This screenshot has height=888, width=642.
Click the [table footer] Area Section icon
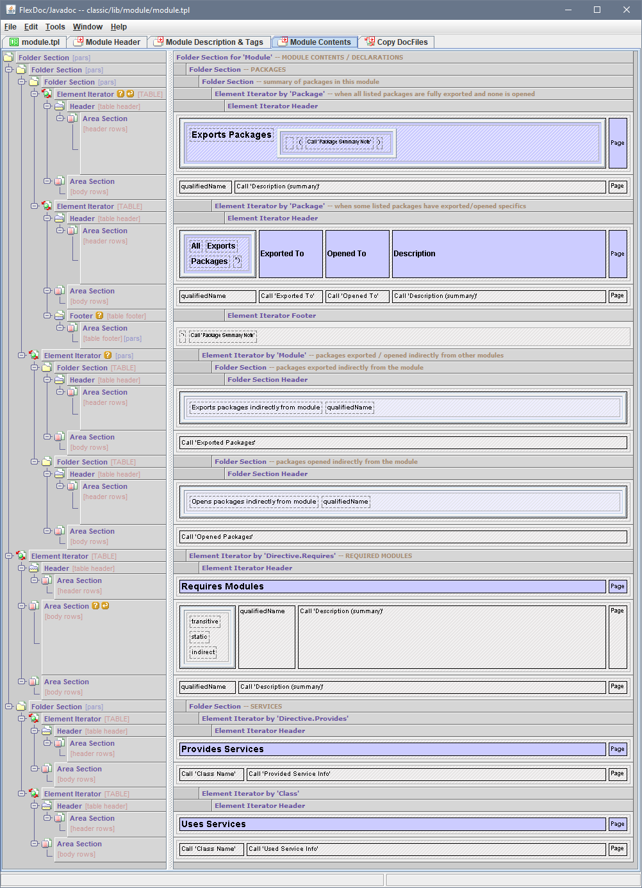click(x=72, y=328)
